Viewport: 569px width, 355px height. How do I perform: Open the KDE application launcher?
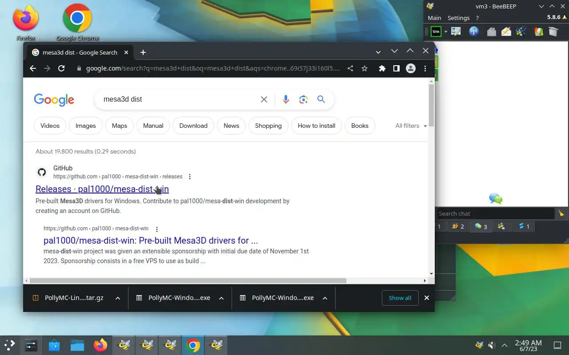pos(10,345)
